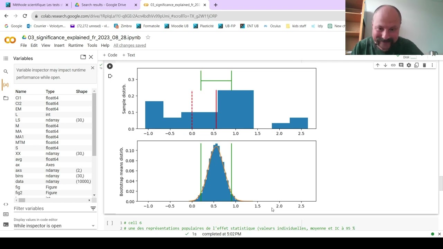Sort variables by Name column header
Screen dimensions: 443x249
pyautogui.click(x=21, y=92)
